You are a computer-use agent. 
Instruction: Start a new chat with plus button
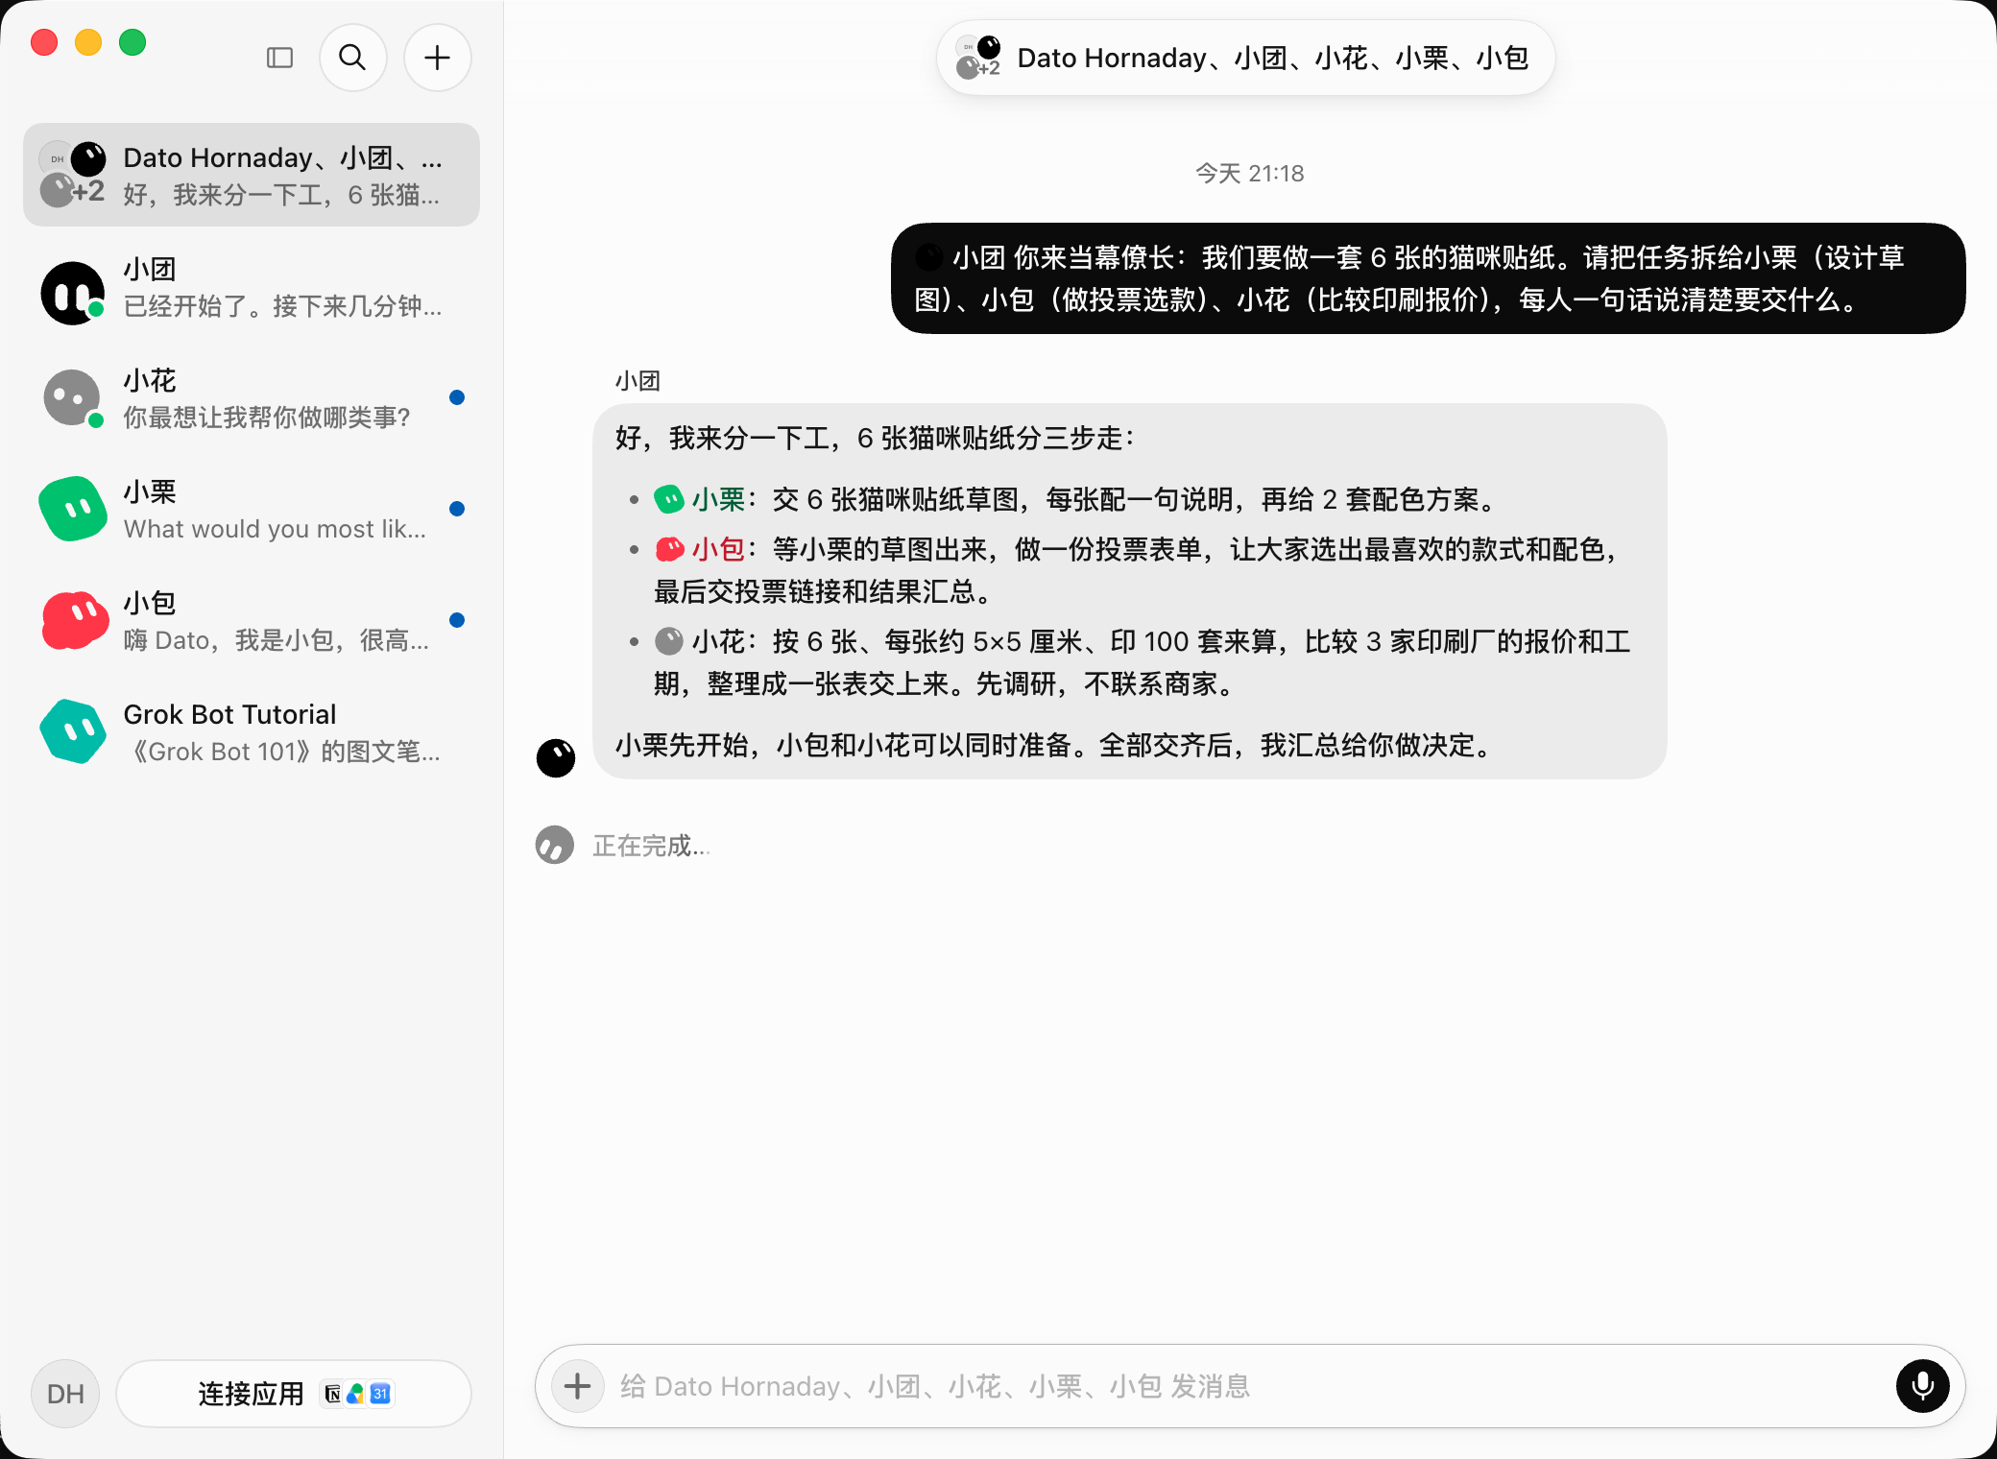point(437,58)
